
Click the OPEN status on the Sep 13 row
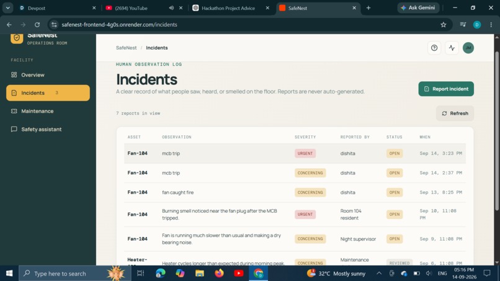pyautogui.click(x=394, y=192)
